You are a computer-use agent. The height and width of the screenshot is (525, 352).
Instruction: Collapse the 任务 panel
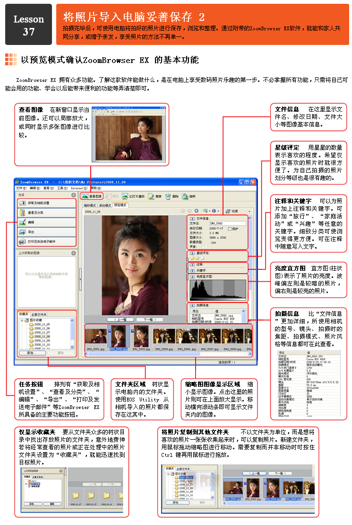(74, 195)
